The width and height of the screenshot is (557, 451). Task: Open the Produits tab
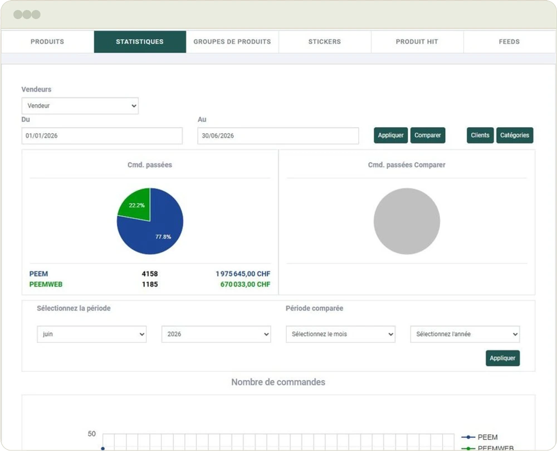click(x=47, y=42)
